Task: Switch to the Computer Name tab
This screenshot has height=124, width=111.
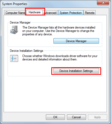Action: (15, 13)
